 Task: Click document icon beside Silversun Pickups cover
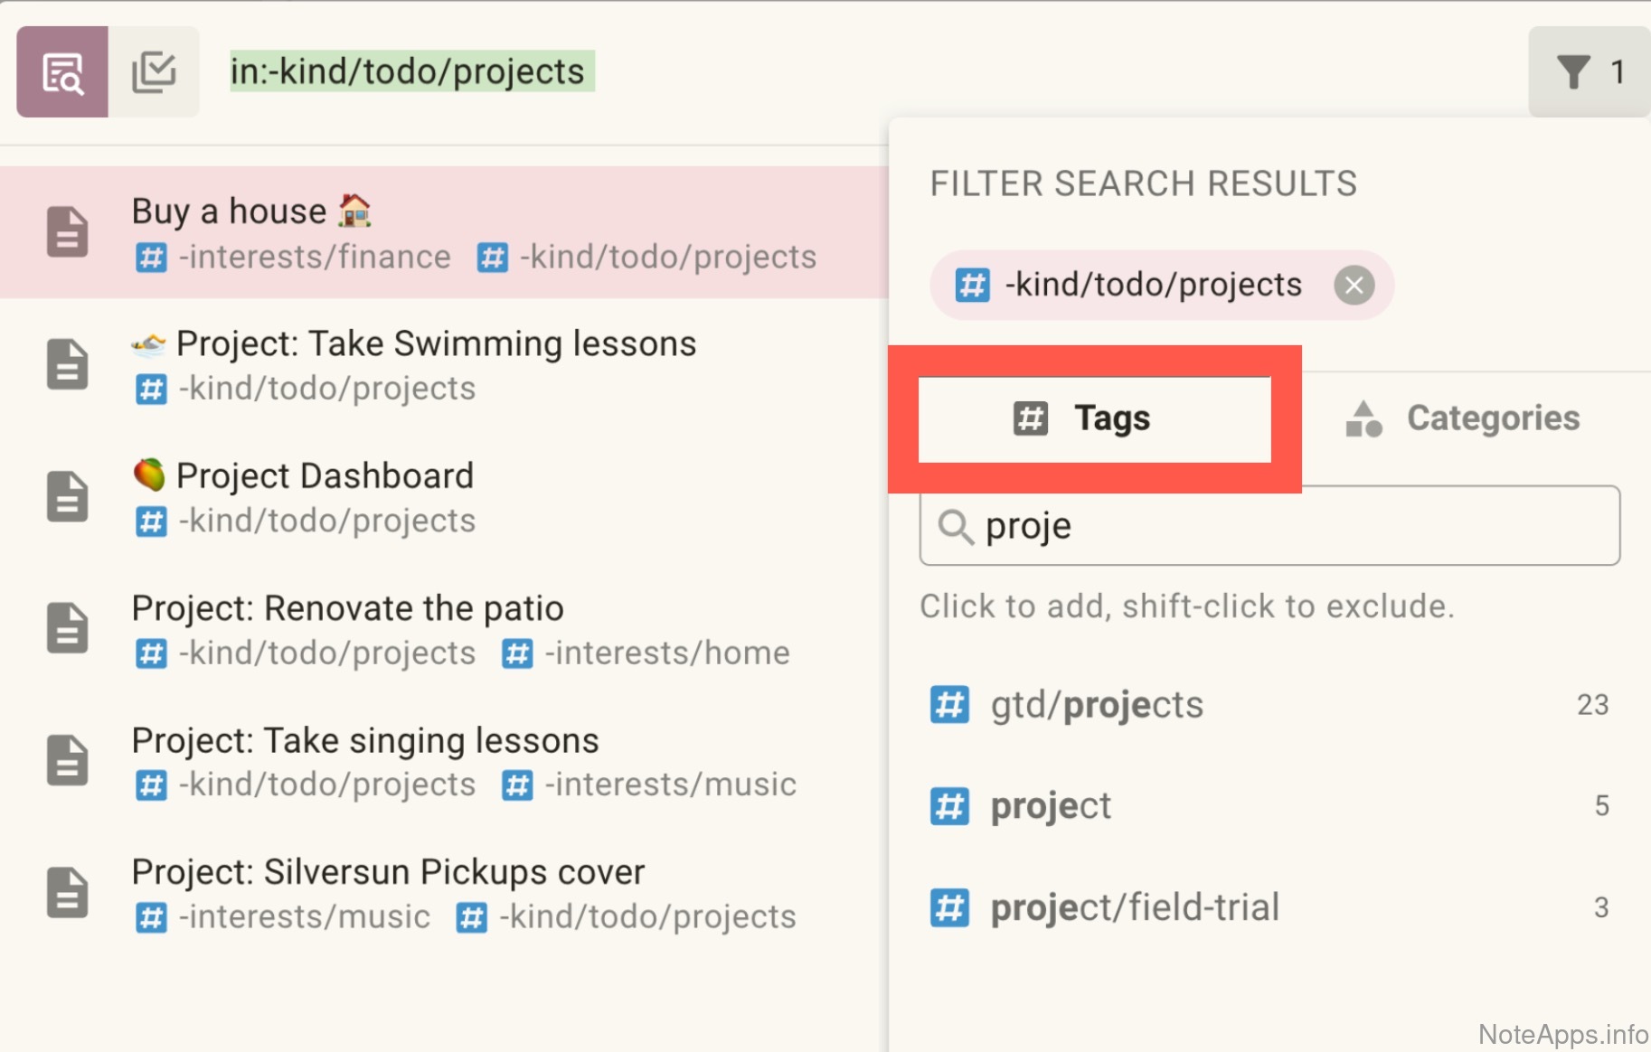[68, 892]
